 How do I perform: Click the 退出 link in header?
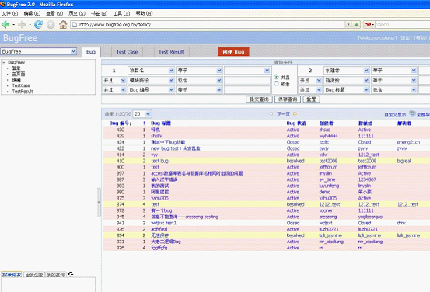[405, 38]
